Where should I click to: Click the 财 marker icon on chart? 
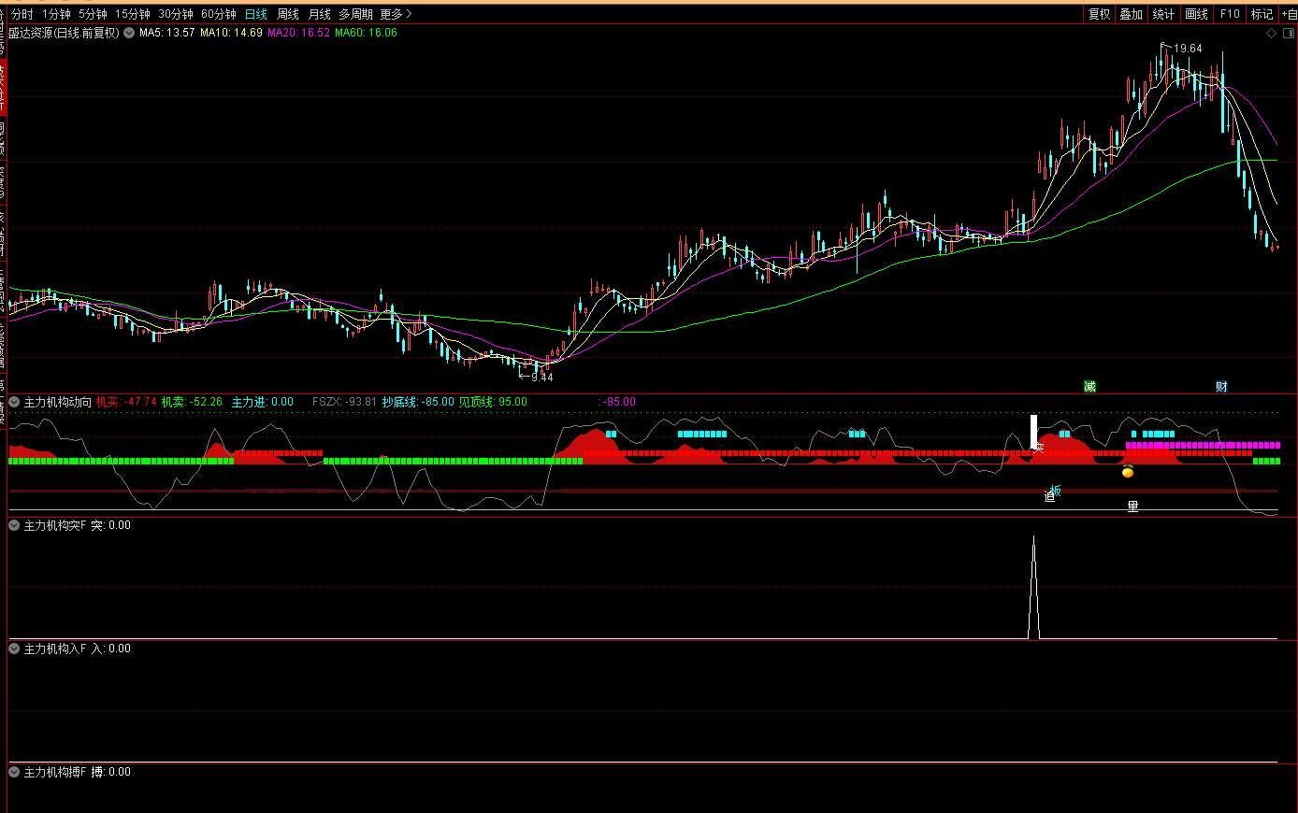(x=1221, y=386)
